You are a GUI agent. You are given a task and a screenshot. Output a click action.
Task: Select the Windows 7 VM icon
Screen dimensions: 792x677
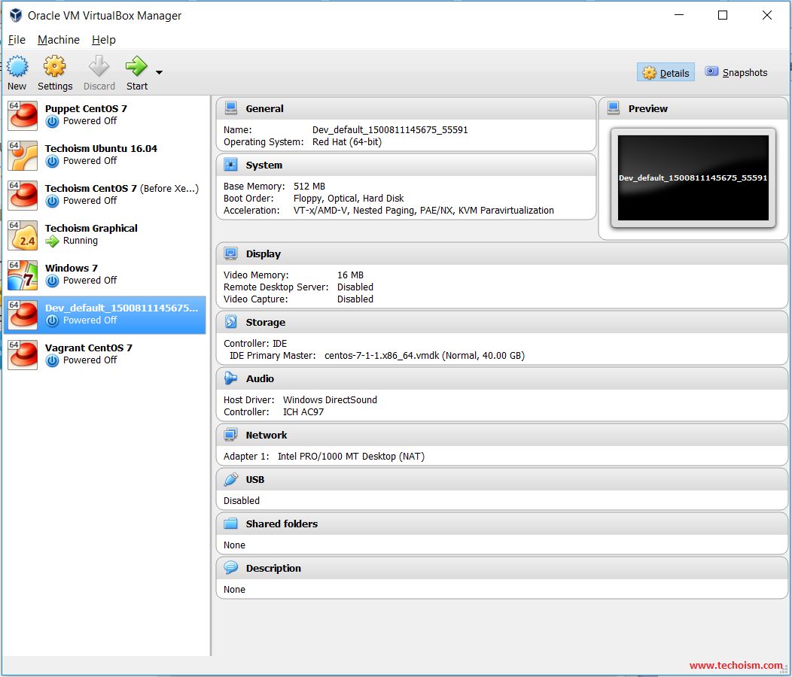23,275
